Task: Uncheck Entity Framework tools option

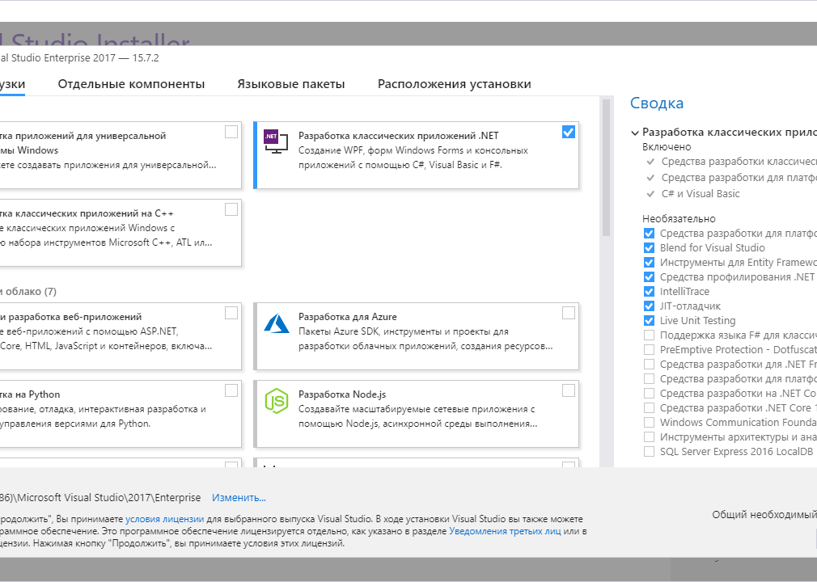Action: click(649, 263)
